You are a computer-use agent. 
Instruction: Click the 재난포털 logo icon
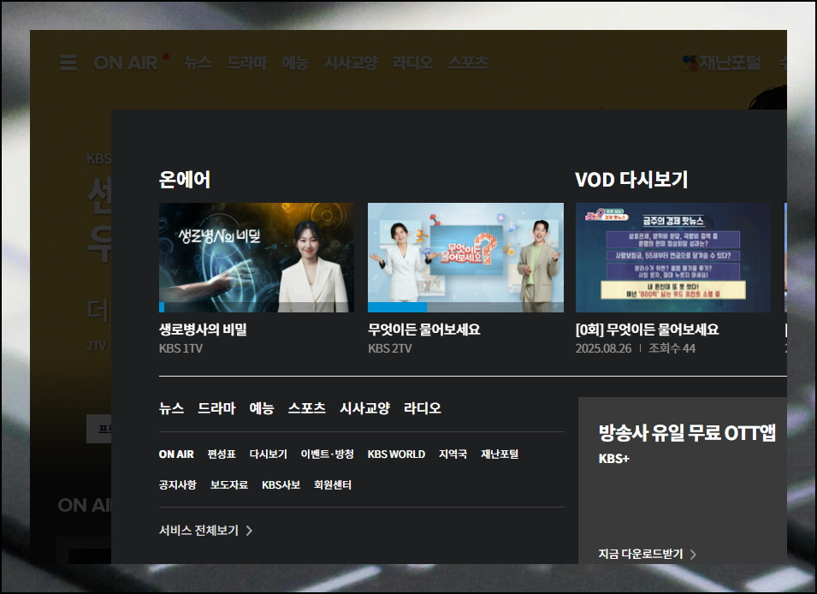[690, 63]
